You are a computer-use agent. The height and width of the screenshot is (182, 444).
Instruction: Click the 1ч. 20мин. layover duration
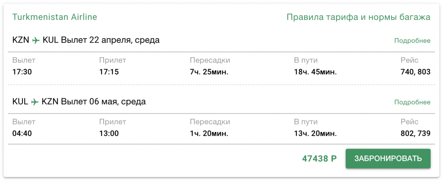pos(209,133)
